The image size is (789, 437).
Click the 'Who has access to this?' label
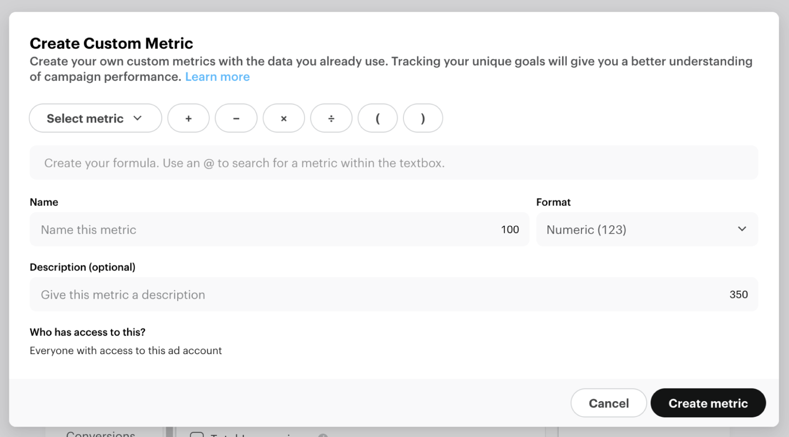[88, 332]
